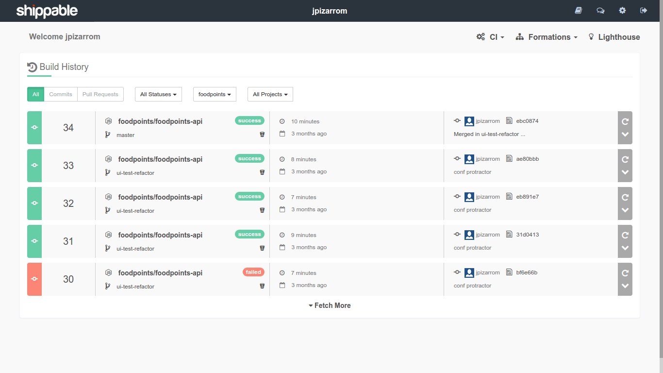Image resolution: width=663 pixels, height=373 pixels.
Task: Click the jpizarrom title in the header
Action: point(330,11)
